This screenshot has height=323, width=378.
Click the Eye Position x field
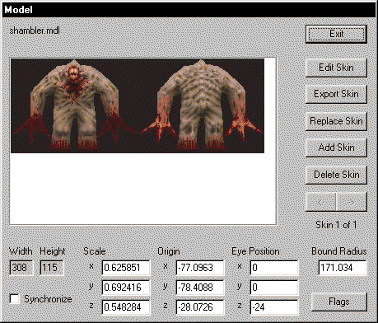coord(274,268)
